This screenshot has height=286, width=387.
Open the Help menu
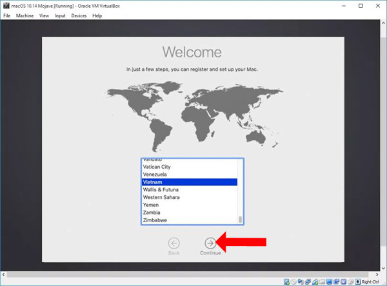coord(97,15)
